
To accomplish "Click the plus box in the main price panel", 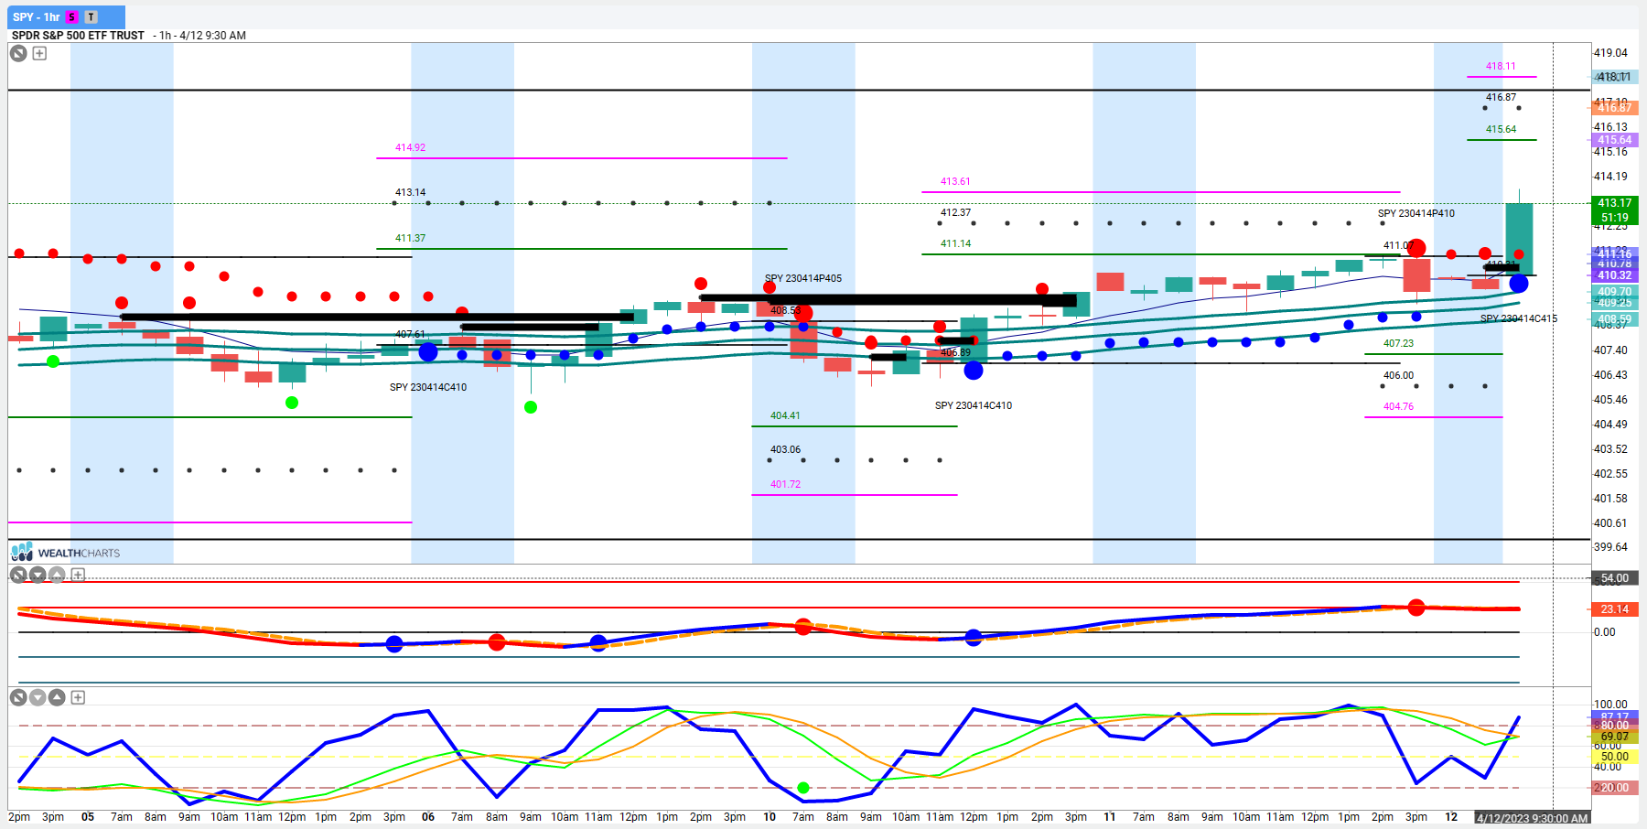I will [x=39, y=53].
